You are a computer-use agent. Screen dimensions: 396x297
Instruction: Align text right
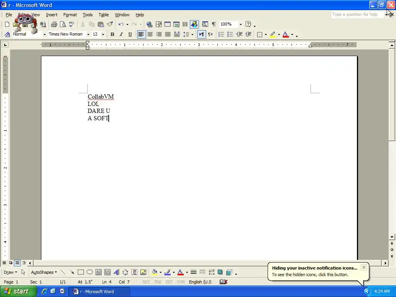[x=159, y=34]
